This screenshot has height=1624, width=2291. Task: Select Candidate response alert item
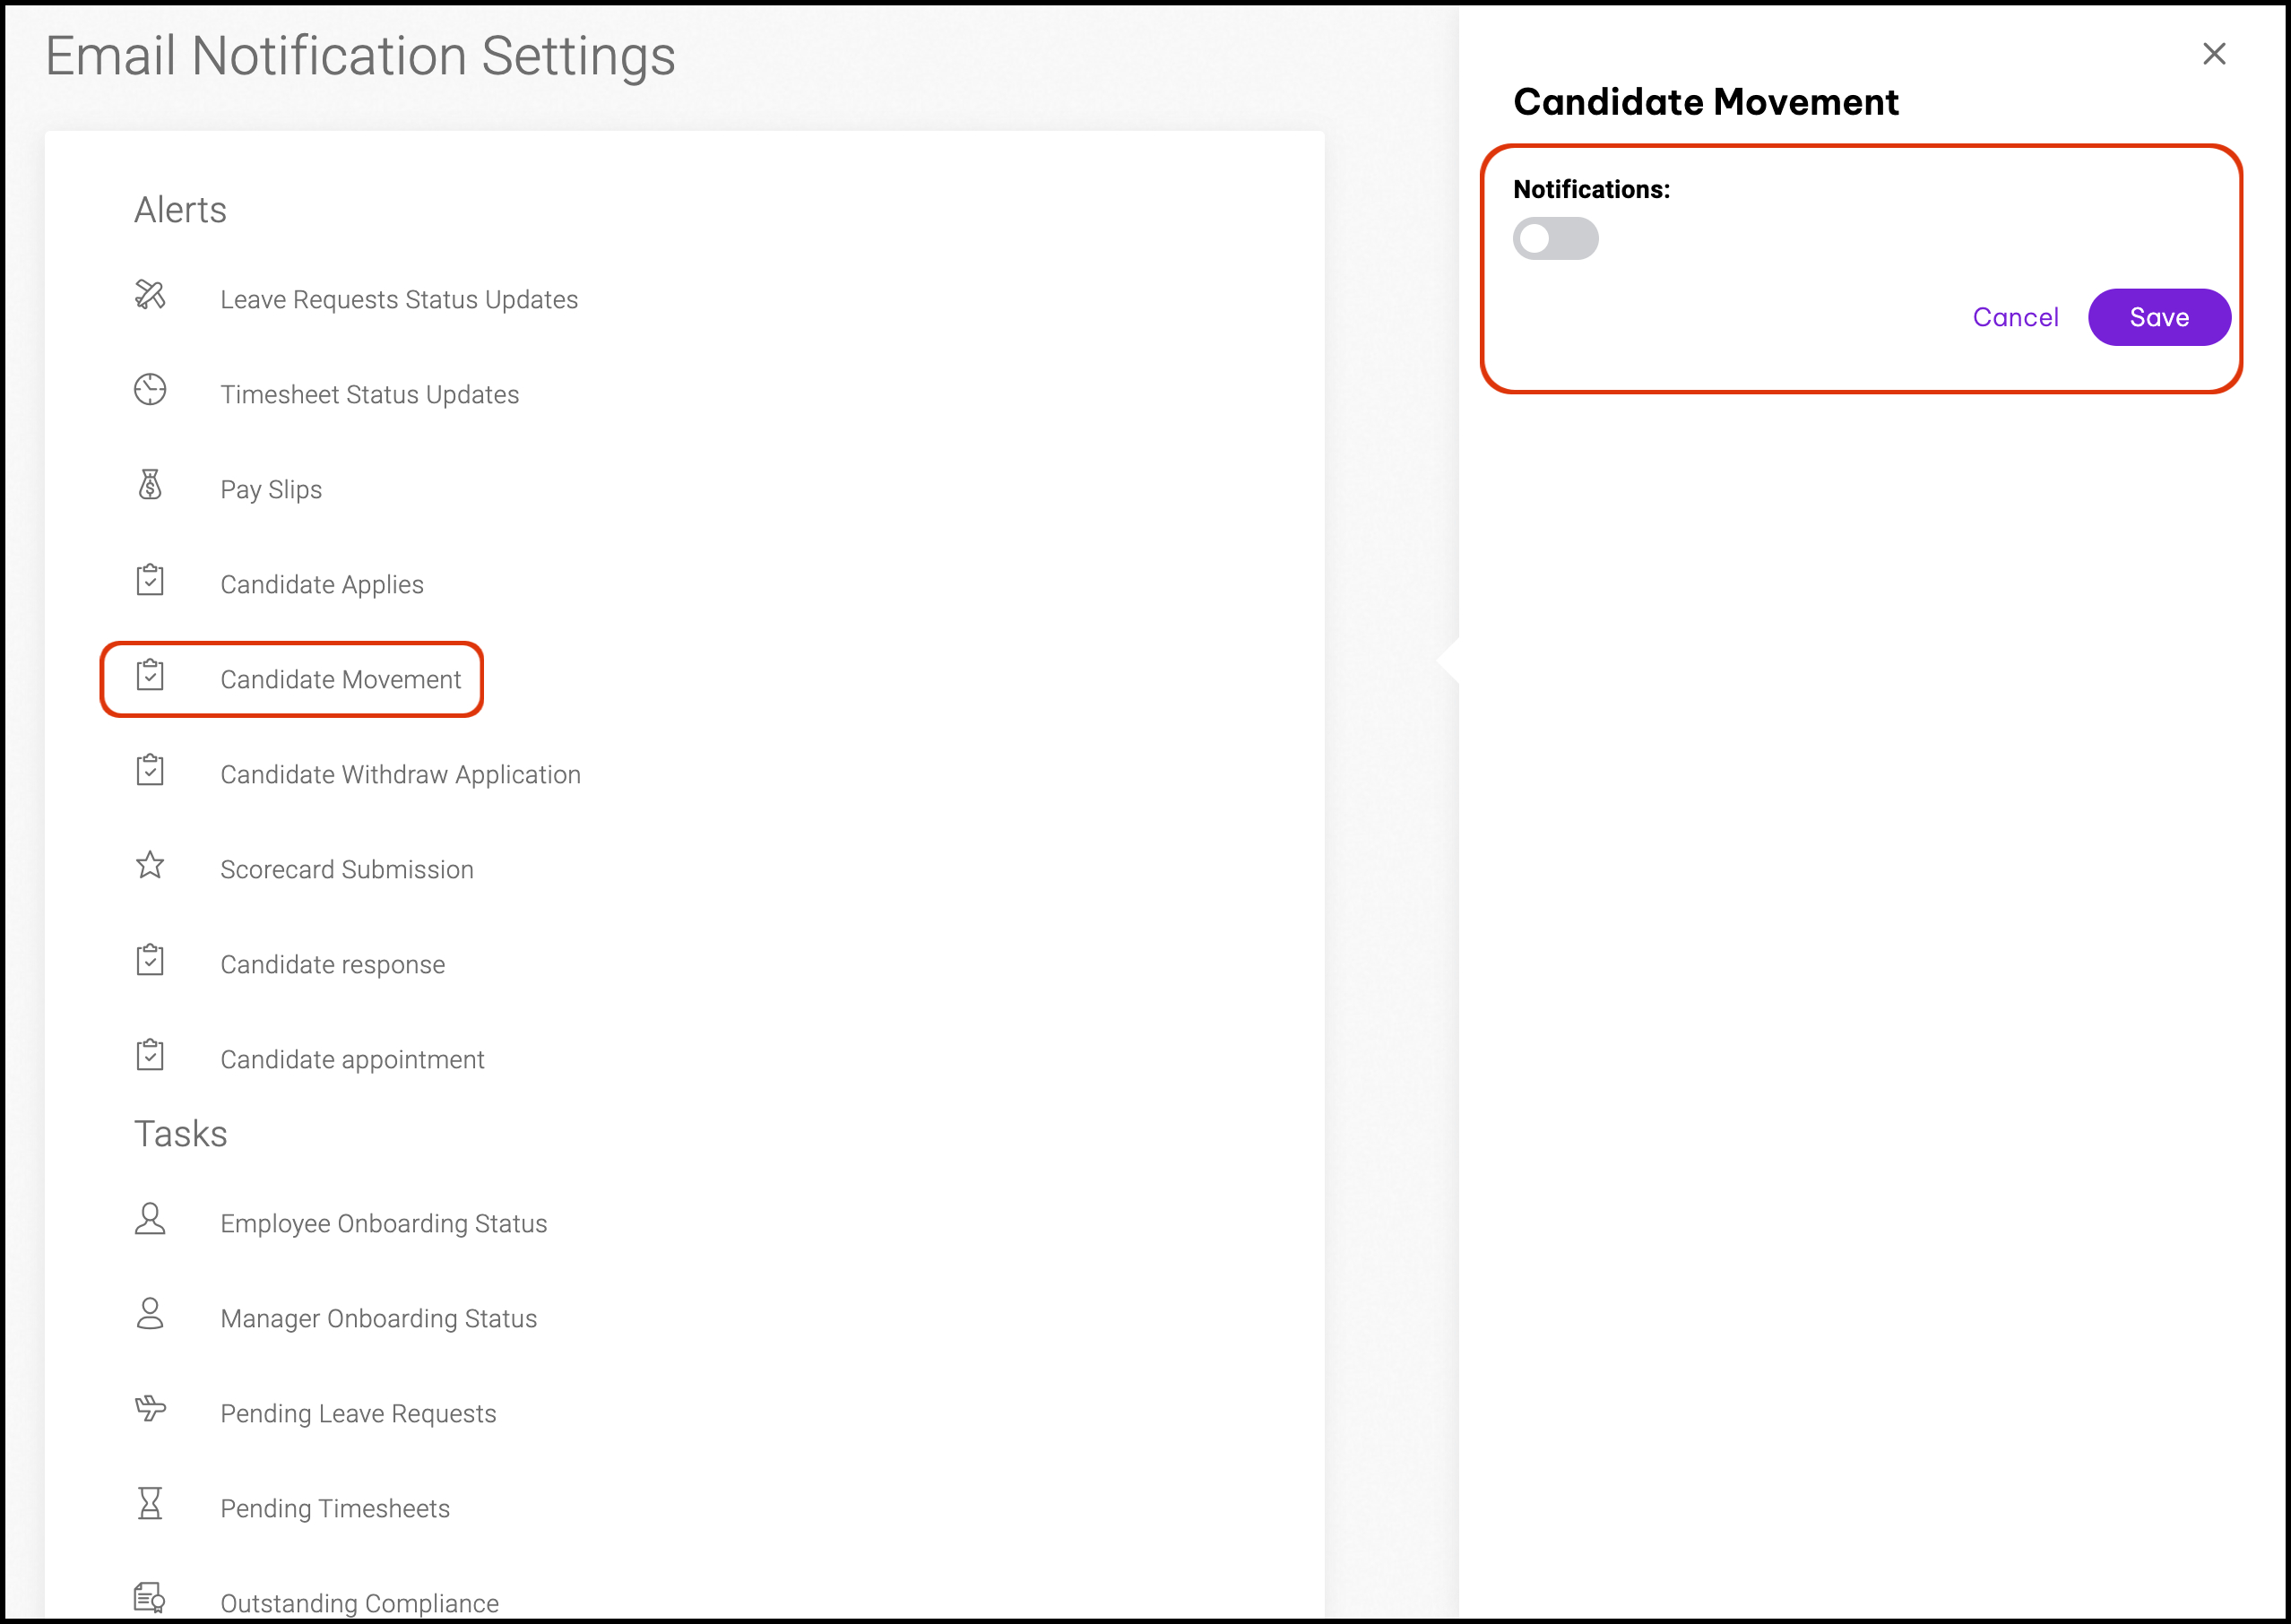pos(332,965)
